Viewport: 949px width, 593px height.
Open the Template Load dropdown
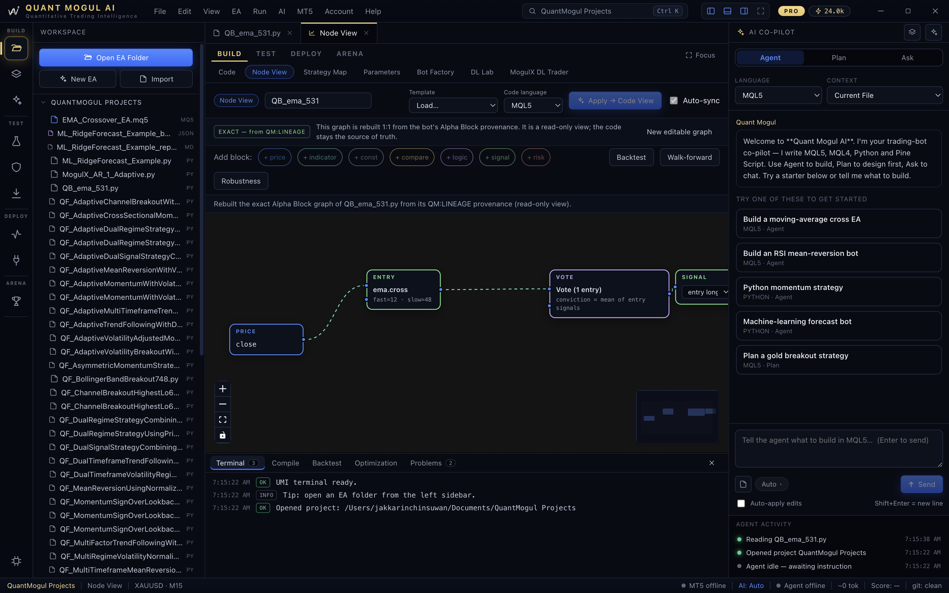453,106
